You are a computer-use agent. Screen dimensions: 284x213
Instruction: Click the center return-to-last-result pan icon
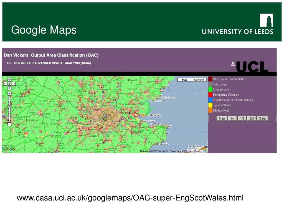click(x=9, y=84)
